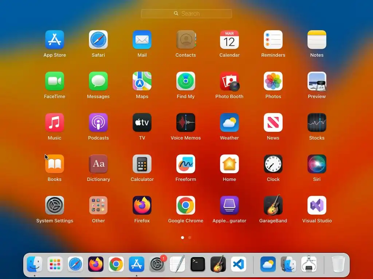
Task: Open the Calendar app showing MAR 12
Action: point(229,40)
